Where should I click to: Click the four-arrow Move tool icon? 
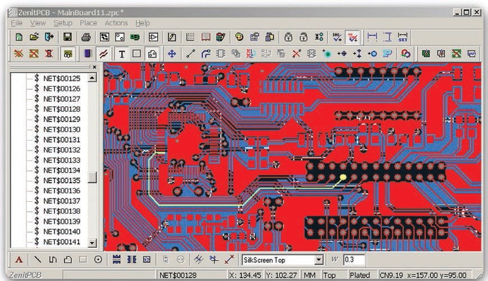172,54
